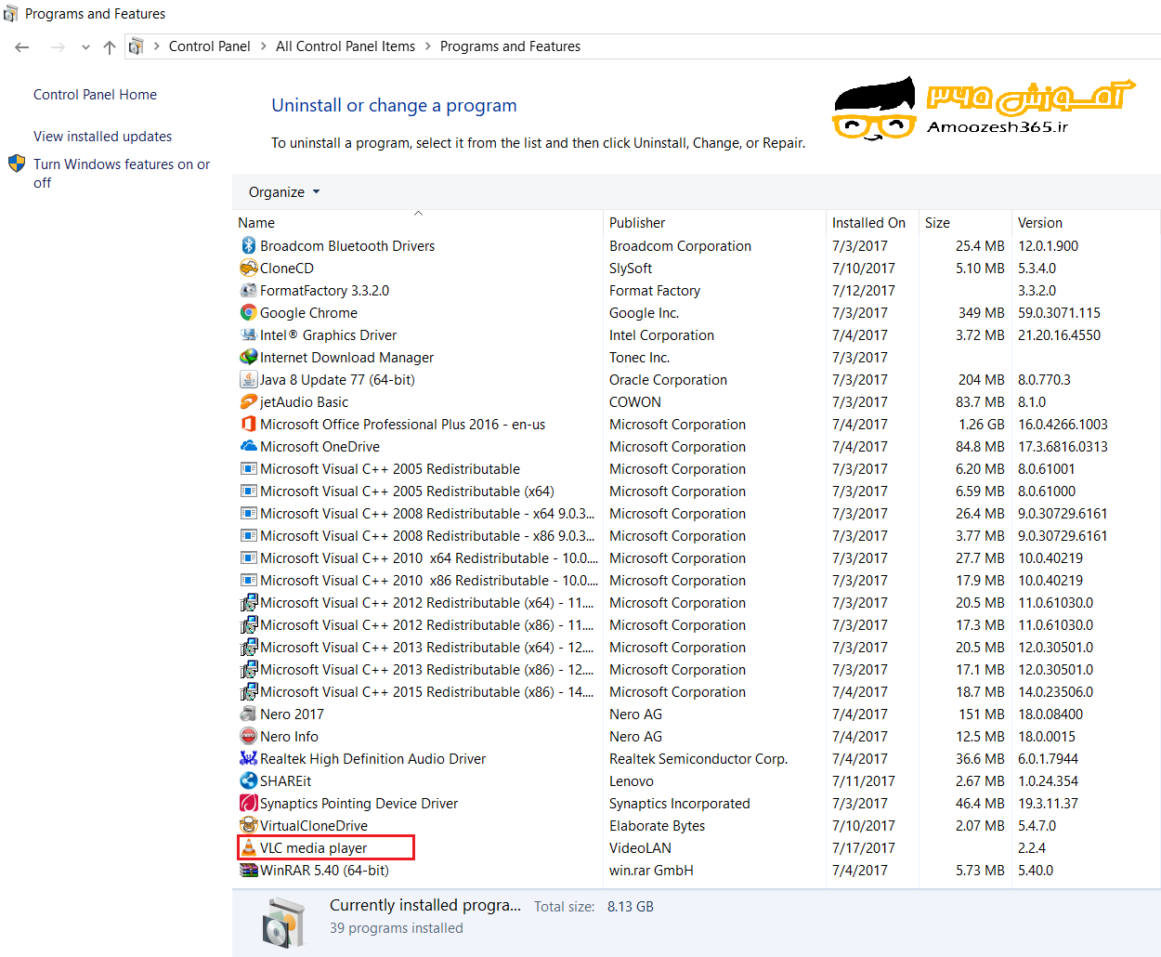
Task: Click the jetAudio Basic icon
Action: [248, 401]
